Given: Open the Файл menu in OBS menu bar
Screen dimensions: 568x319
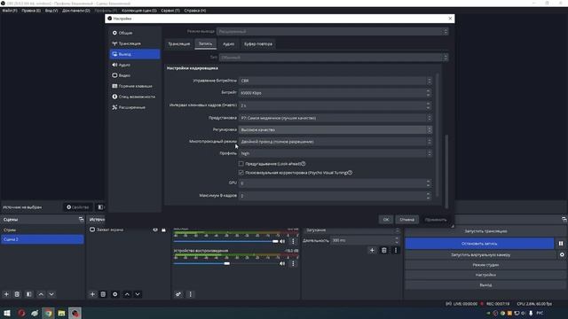Looking at the screenshot, I should pos(10,11).
